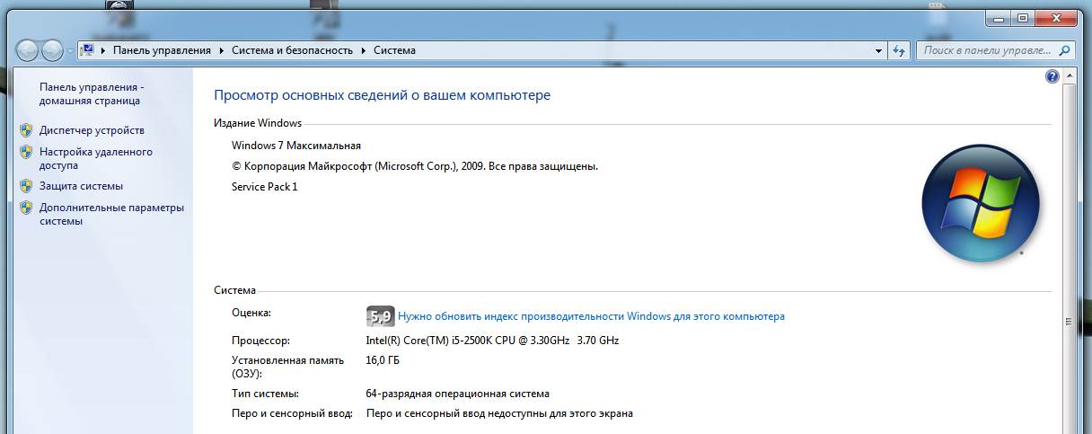
Task: Click the window minimize button
Action: [997, 17]
